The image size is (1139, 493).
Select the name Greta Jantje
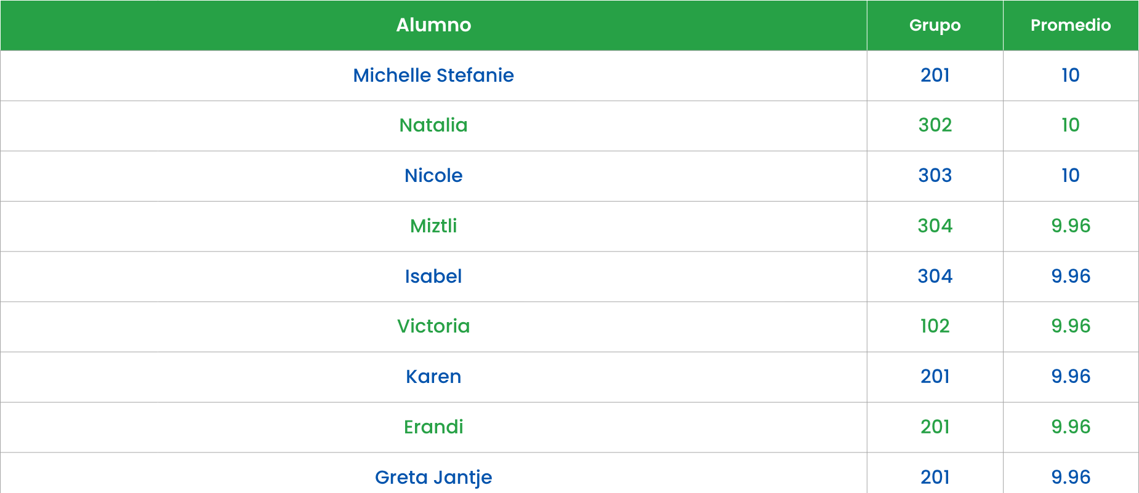(x=433, y=477)
